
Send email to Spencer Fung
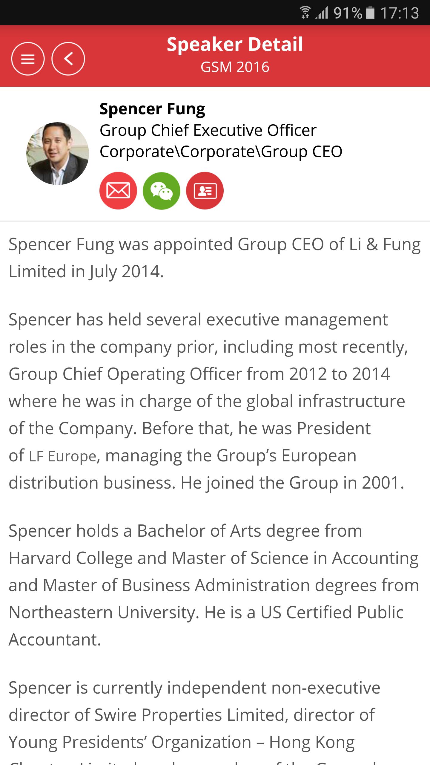[x=118, y=190]
